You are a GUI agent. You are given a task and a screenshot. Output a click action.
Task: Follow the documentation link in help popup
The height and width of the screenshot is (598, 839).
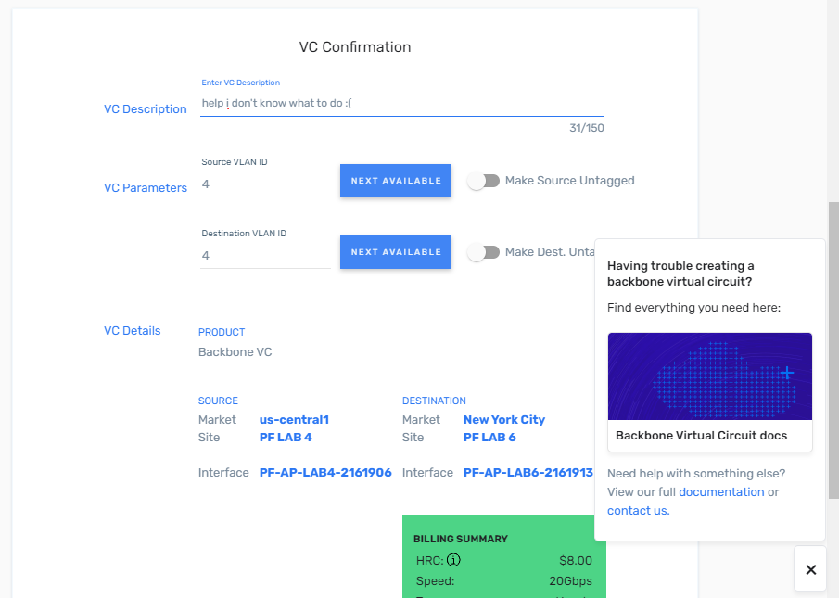pos(721,492)
